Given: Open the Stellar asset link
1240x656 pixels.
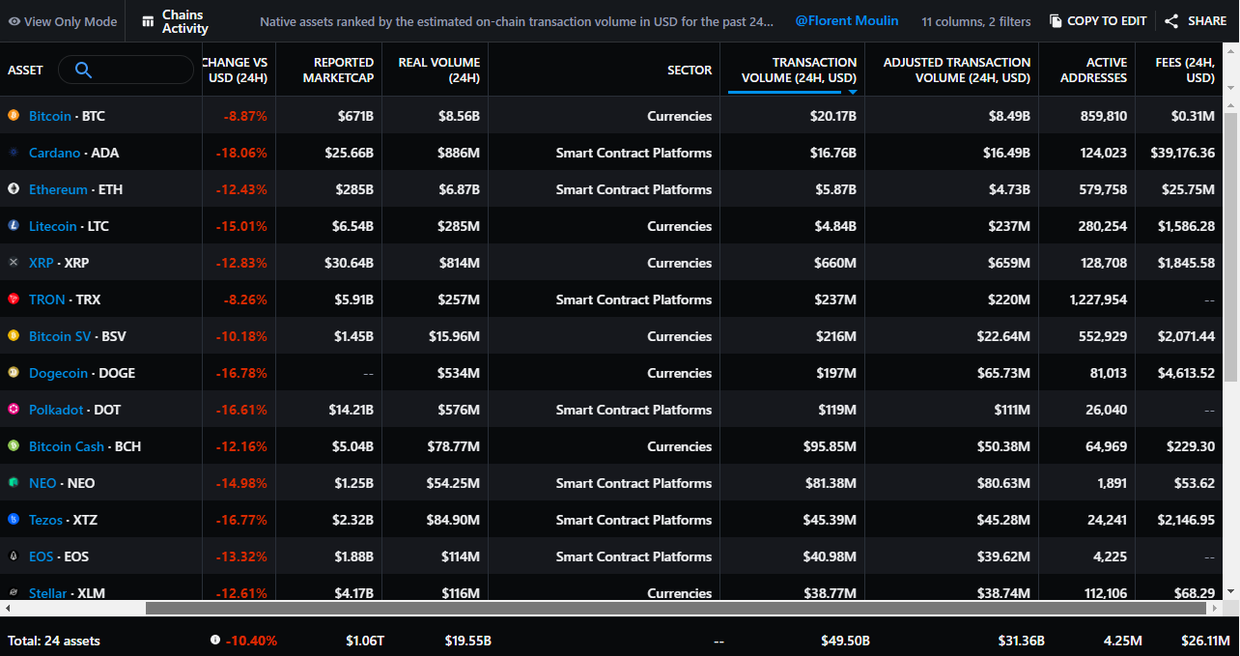Looking at the screenshot, I should (47, 593).
